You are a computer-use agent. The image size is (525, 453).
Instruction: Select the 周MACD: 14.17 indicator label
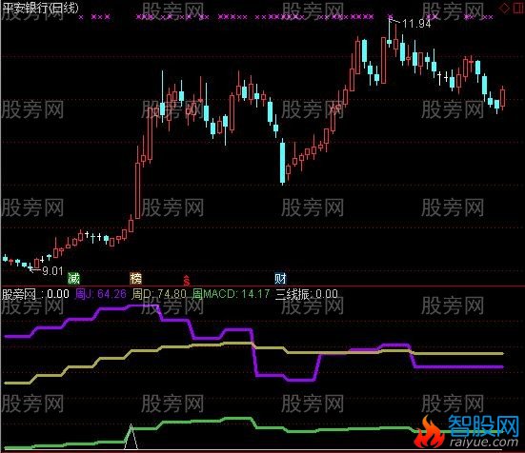tap(232, 294)
